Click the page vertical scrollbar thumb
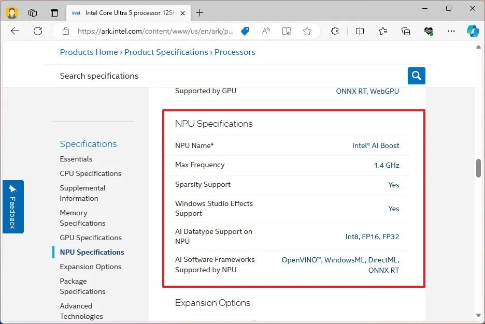This screenshot has height=324, width=485. point(478,168)
